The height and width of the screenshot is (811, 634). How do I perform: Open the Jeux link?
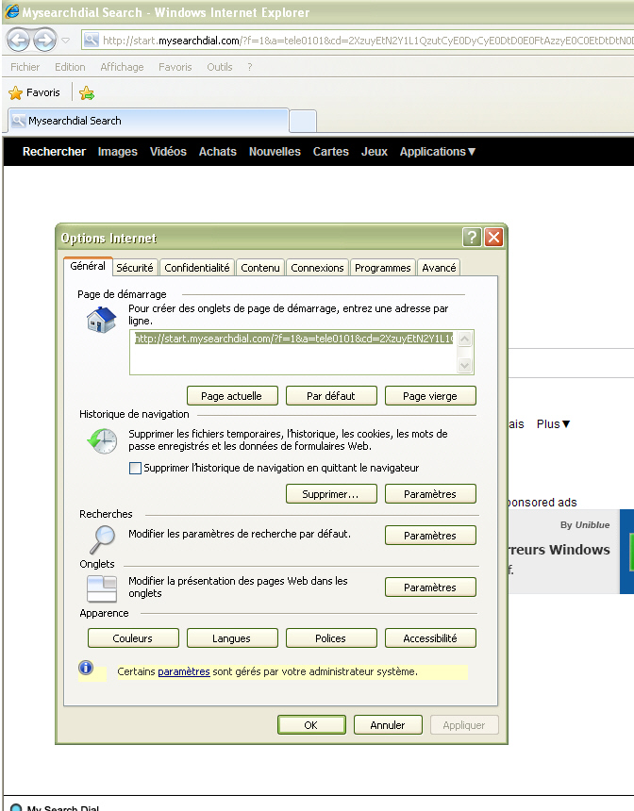click(x=375, y=152)
